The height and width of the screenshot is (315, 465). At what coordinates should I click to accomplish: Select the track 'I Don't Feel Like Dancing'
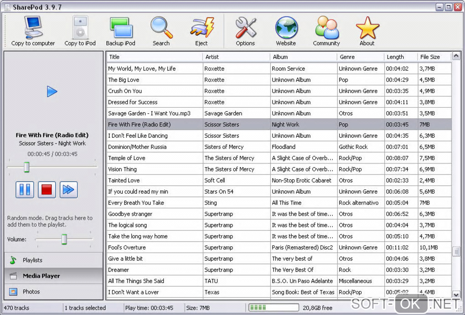(279, 136)
